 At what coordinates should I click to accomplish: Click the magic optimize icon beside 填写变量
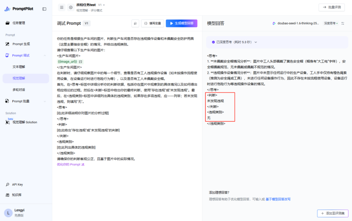pyautogui.click(x=135, y=23)
